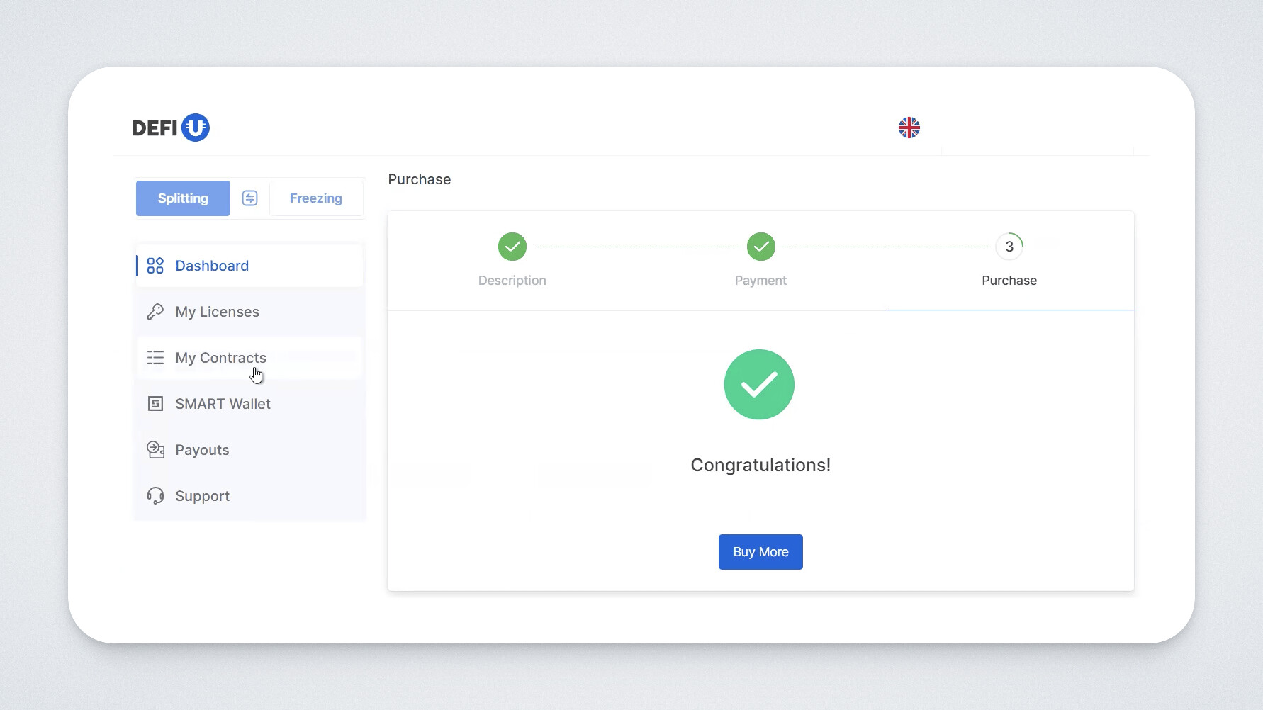Image resolution: width=1263 pixels, height=710 pixels.
Task: Click the large green success checkmark
Action: (x=759, y=385)
